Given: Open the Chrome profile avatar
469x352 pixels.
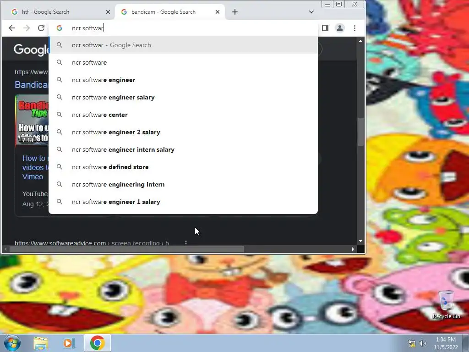Looking at the screenshot, I should tap(340, 28).
